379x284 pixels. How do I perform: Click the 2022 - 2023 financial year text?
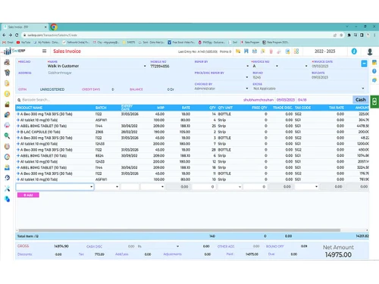coord(324,51)
